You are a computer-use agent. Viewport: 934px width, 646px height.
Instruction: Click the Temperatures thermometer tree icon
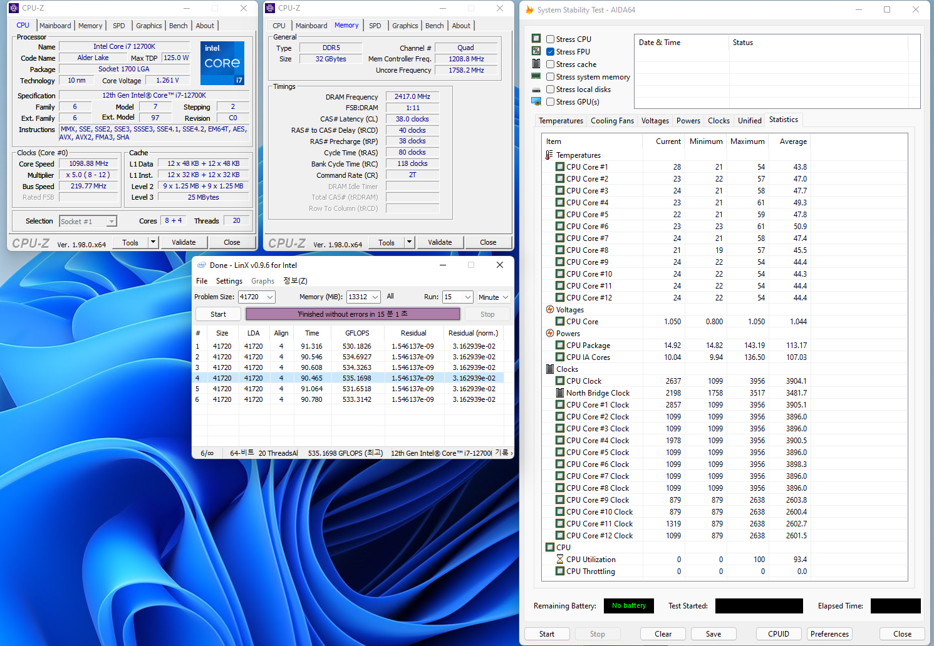(549, 155)
